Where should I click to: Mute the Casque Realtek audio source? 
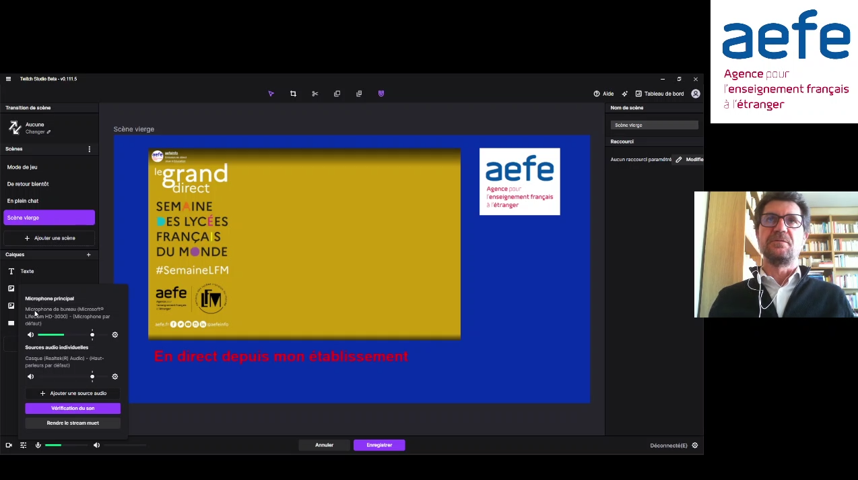(30, 376)
